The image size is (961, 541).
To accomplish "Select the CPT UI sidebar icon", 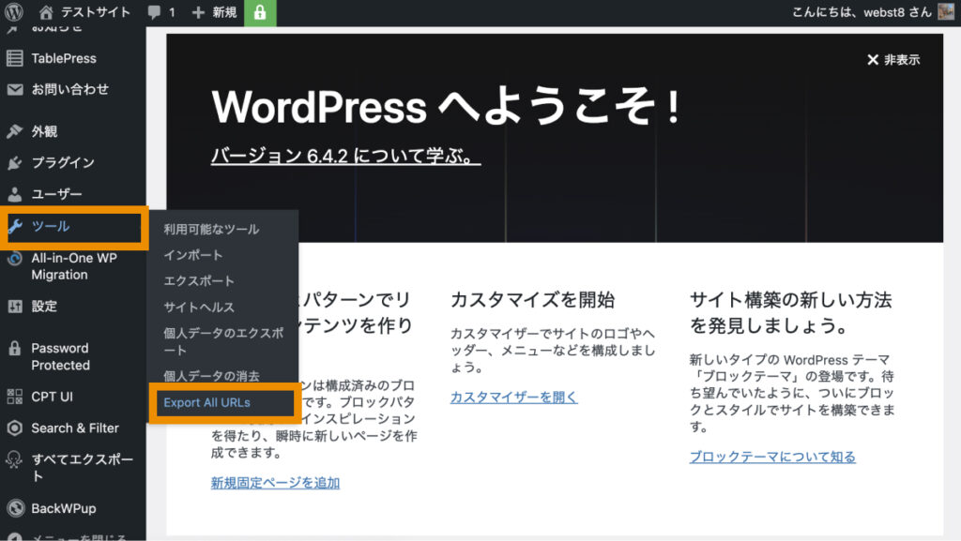I will (16, 397).
